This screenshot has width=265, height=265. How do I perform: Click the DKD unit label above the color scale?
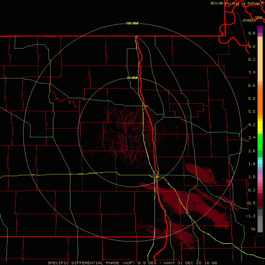coord(259,18)
